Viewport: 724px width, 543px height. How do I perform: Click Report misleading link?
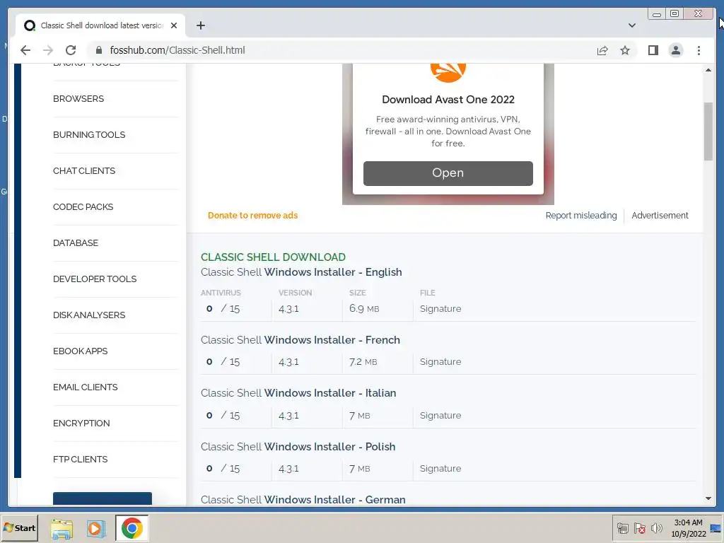[581, 215]
